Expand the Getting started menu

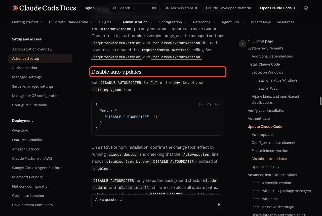27,22
